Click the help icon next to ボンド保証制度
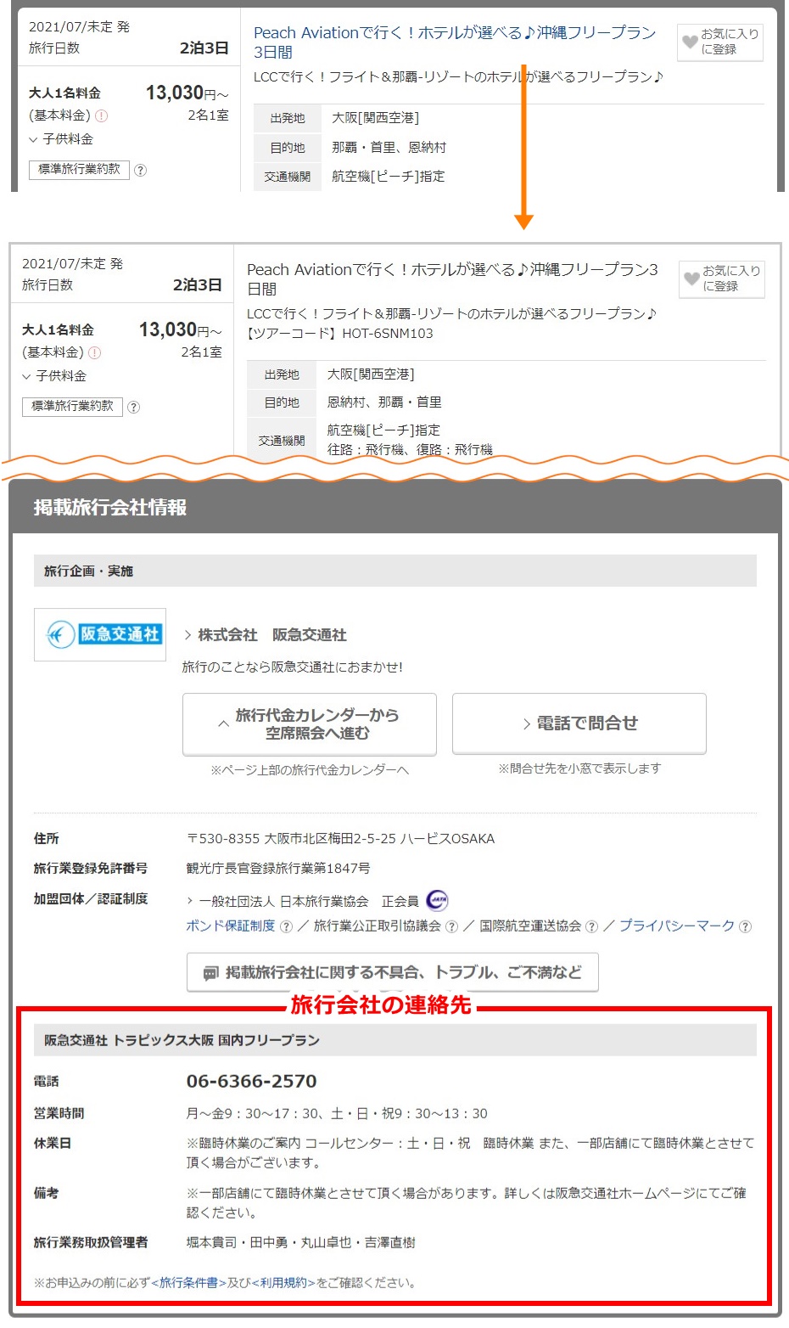 (286, 926)
